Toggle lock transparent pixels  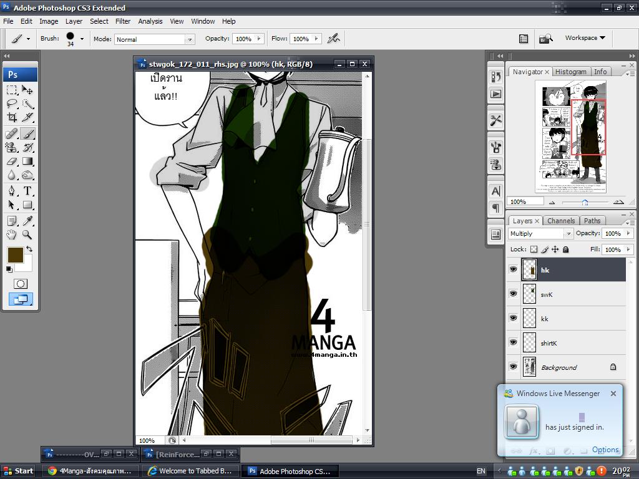(x=534, y=249)
